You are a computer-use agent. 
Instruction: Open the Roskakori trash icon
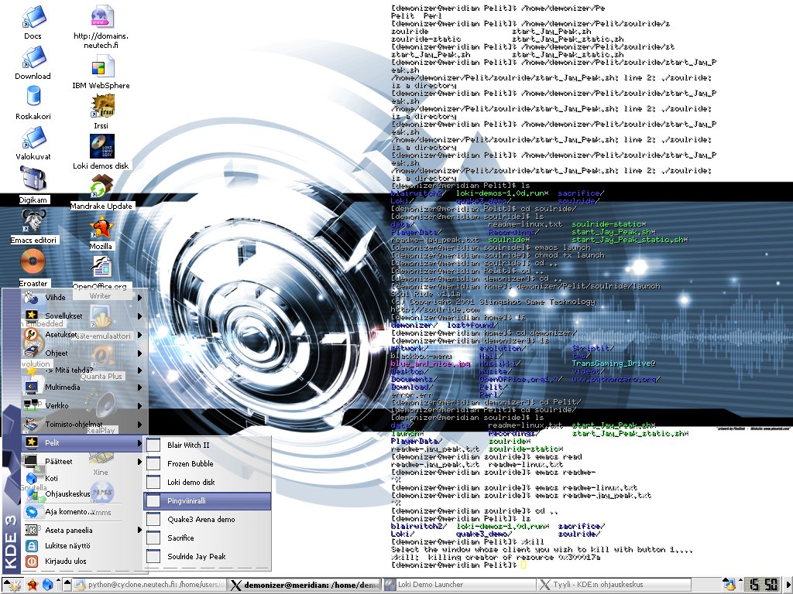click(33, 97)
